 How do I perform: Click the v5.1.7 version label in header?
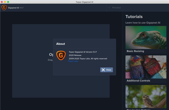pos(21,8)
